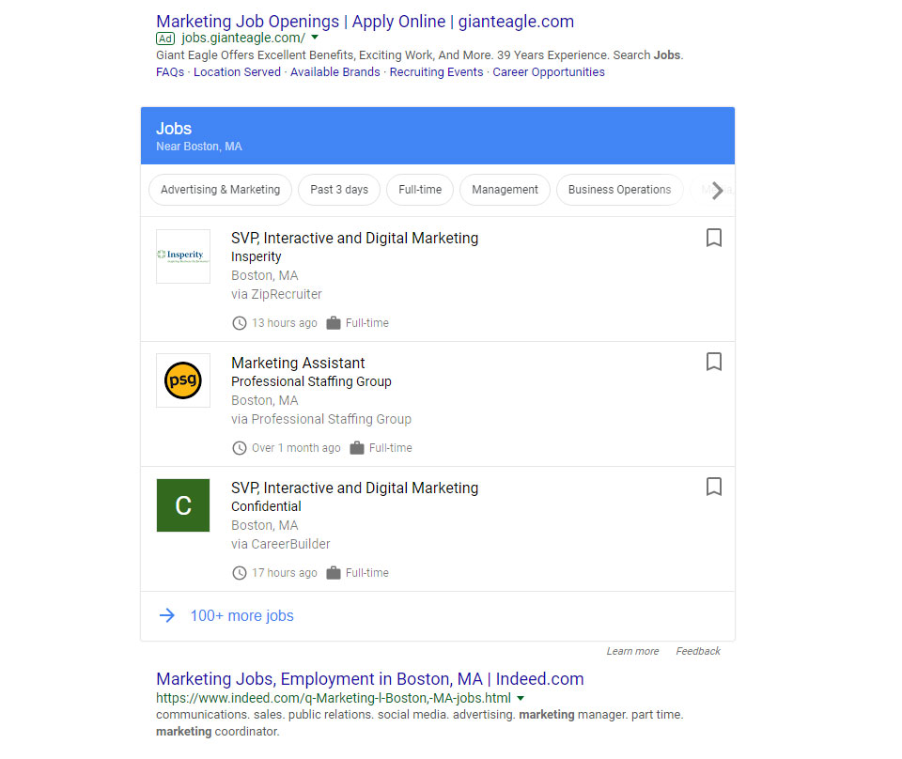Click the arrow icon beside 100+ more jobs
902x759 pixels.
click(x=167, y=615)
